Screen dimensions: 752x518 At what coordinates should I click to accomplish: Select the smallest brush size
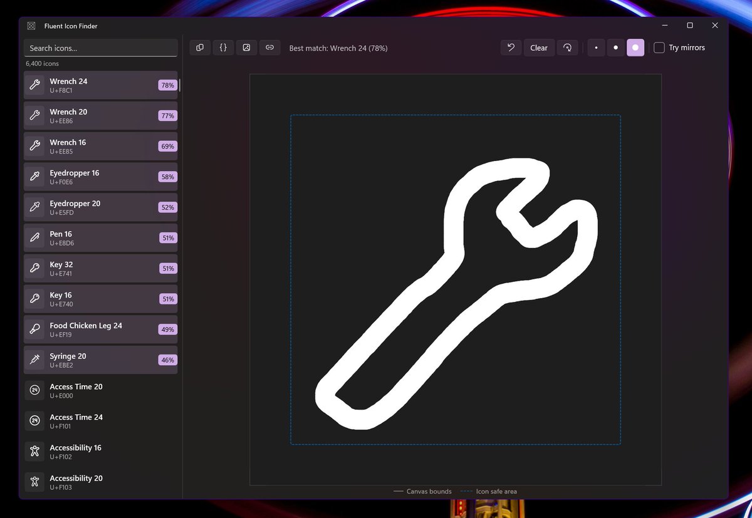[596, 48]
